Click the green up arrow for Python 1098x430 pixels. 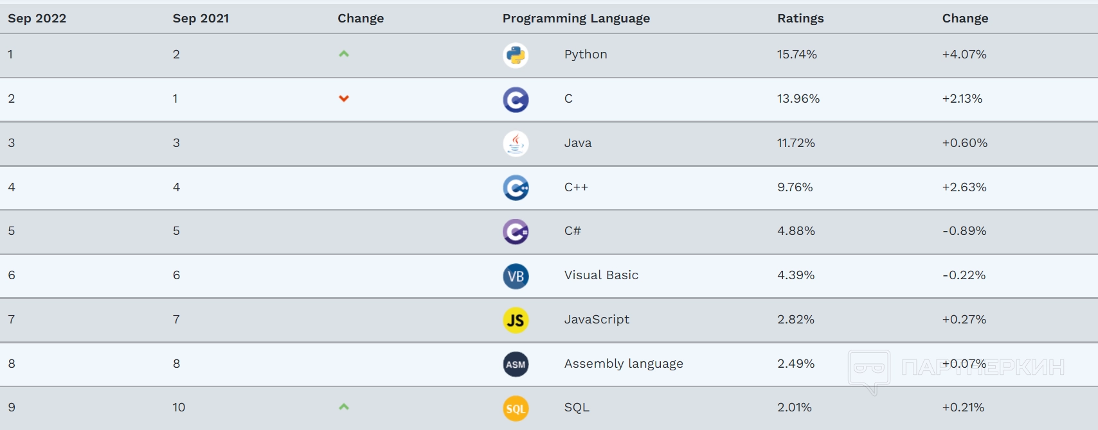(x=344, y=54)
